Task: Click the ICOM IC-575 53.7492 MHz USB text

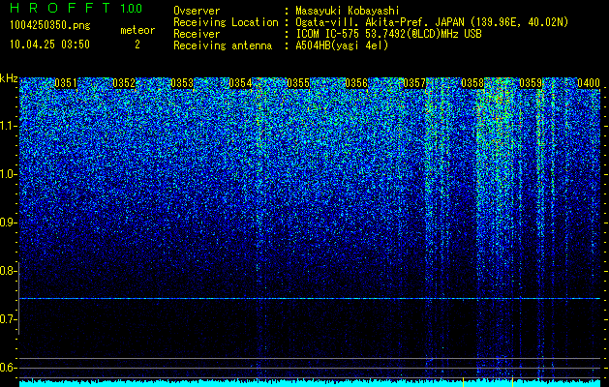Action: tap(388, 34)
